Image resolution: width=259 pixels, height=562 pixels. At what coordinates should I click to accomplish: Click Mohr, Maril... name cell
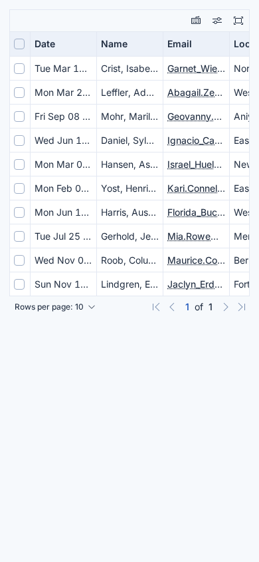coord(129,117)
